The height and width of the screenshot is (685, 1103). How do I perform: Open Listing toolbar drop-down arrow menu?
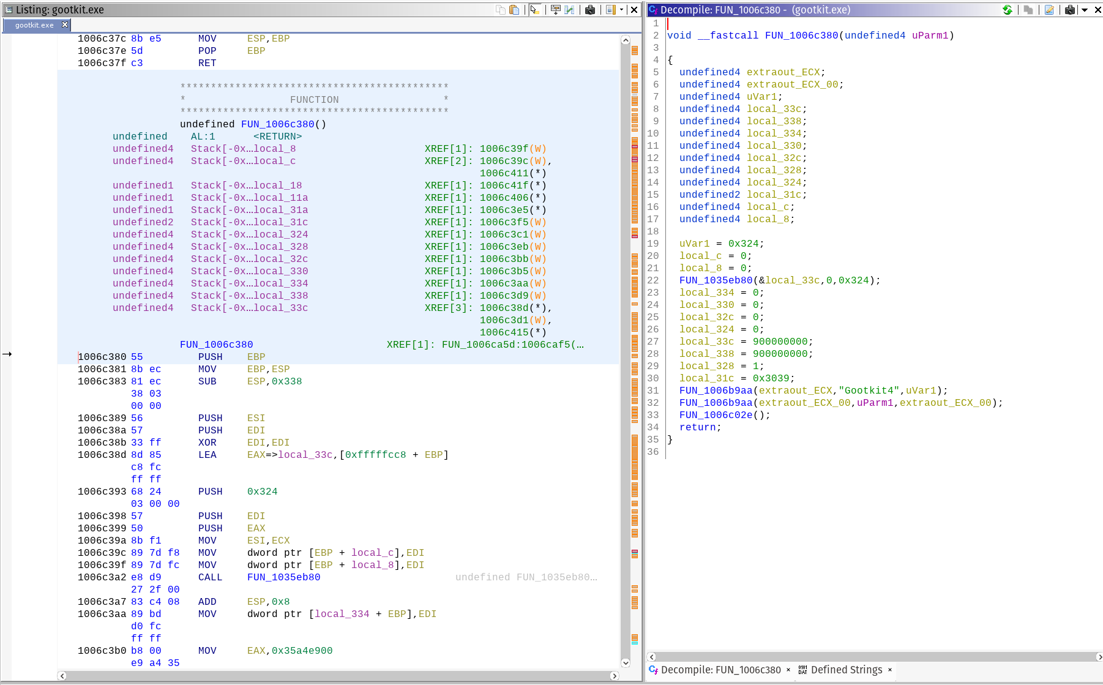point(622,10)
